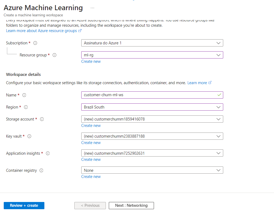Expand the Container registry dropdown showing None
Image resolution: width=274 pixels, height=214 pixels.
(152, 170)
